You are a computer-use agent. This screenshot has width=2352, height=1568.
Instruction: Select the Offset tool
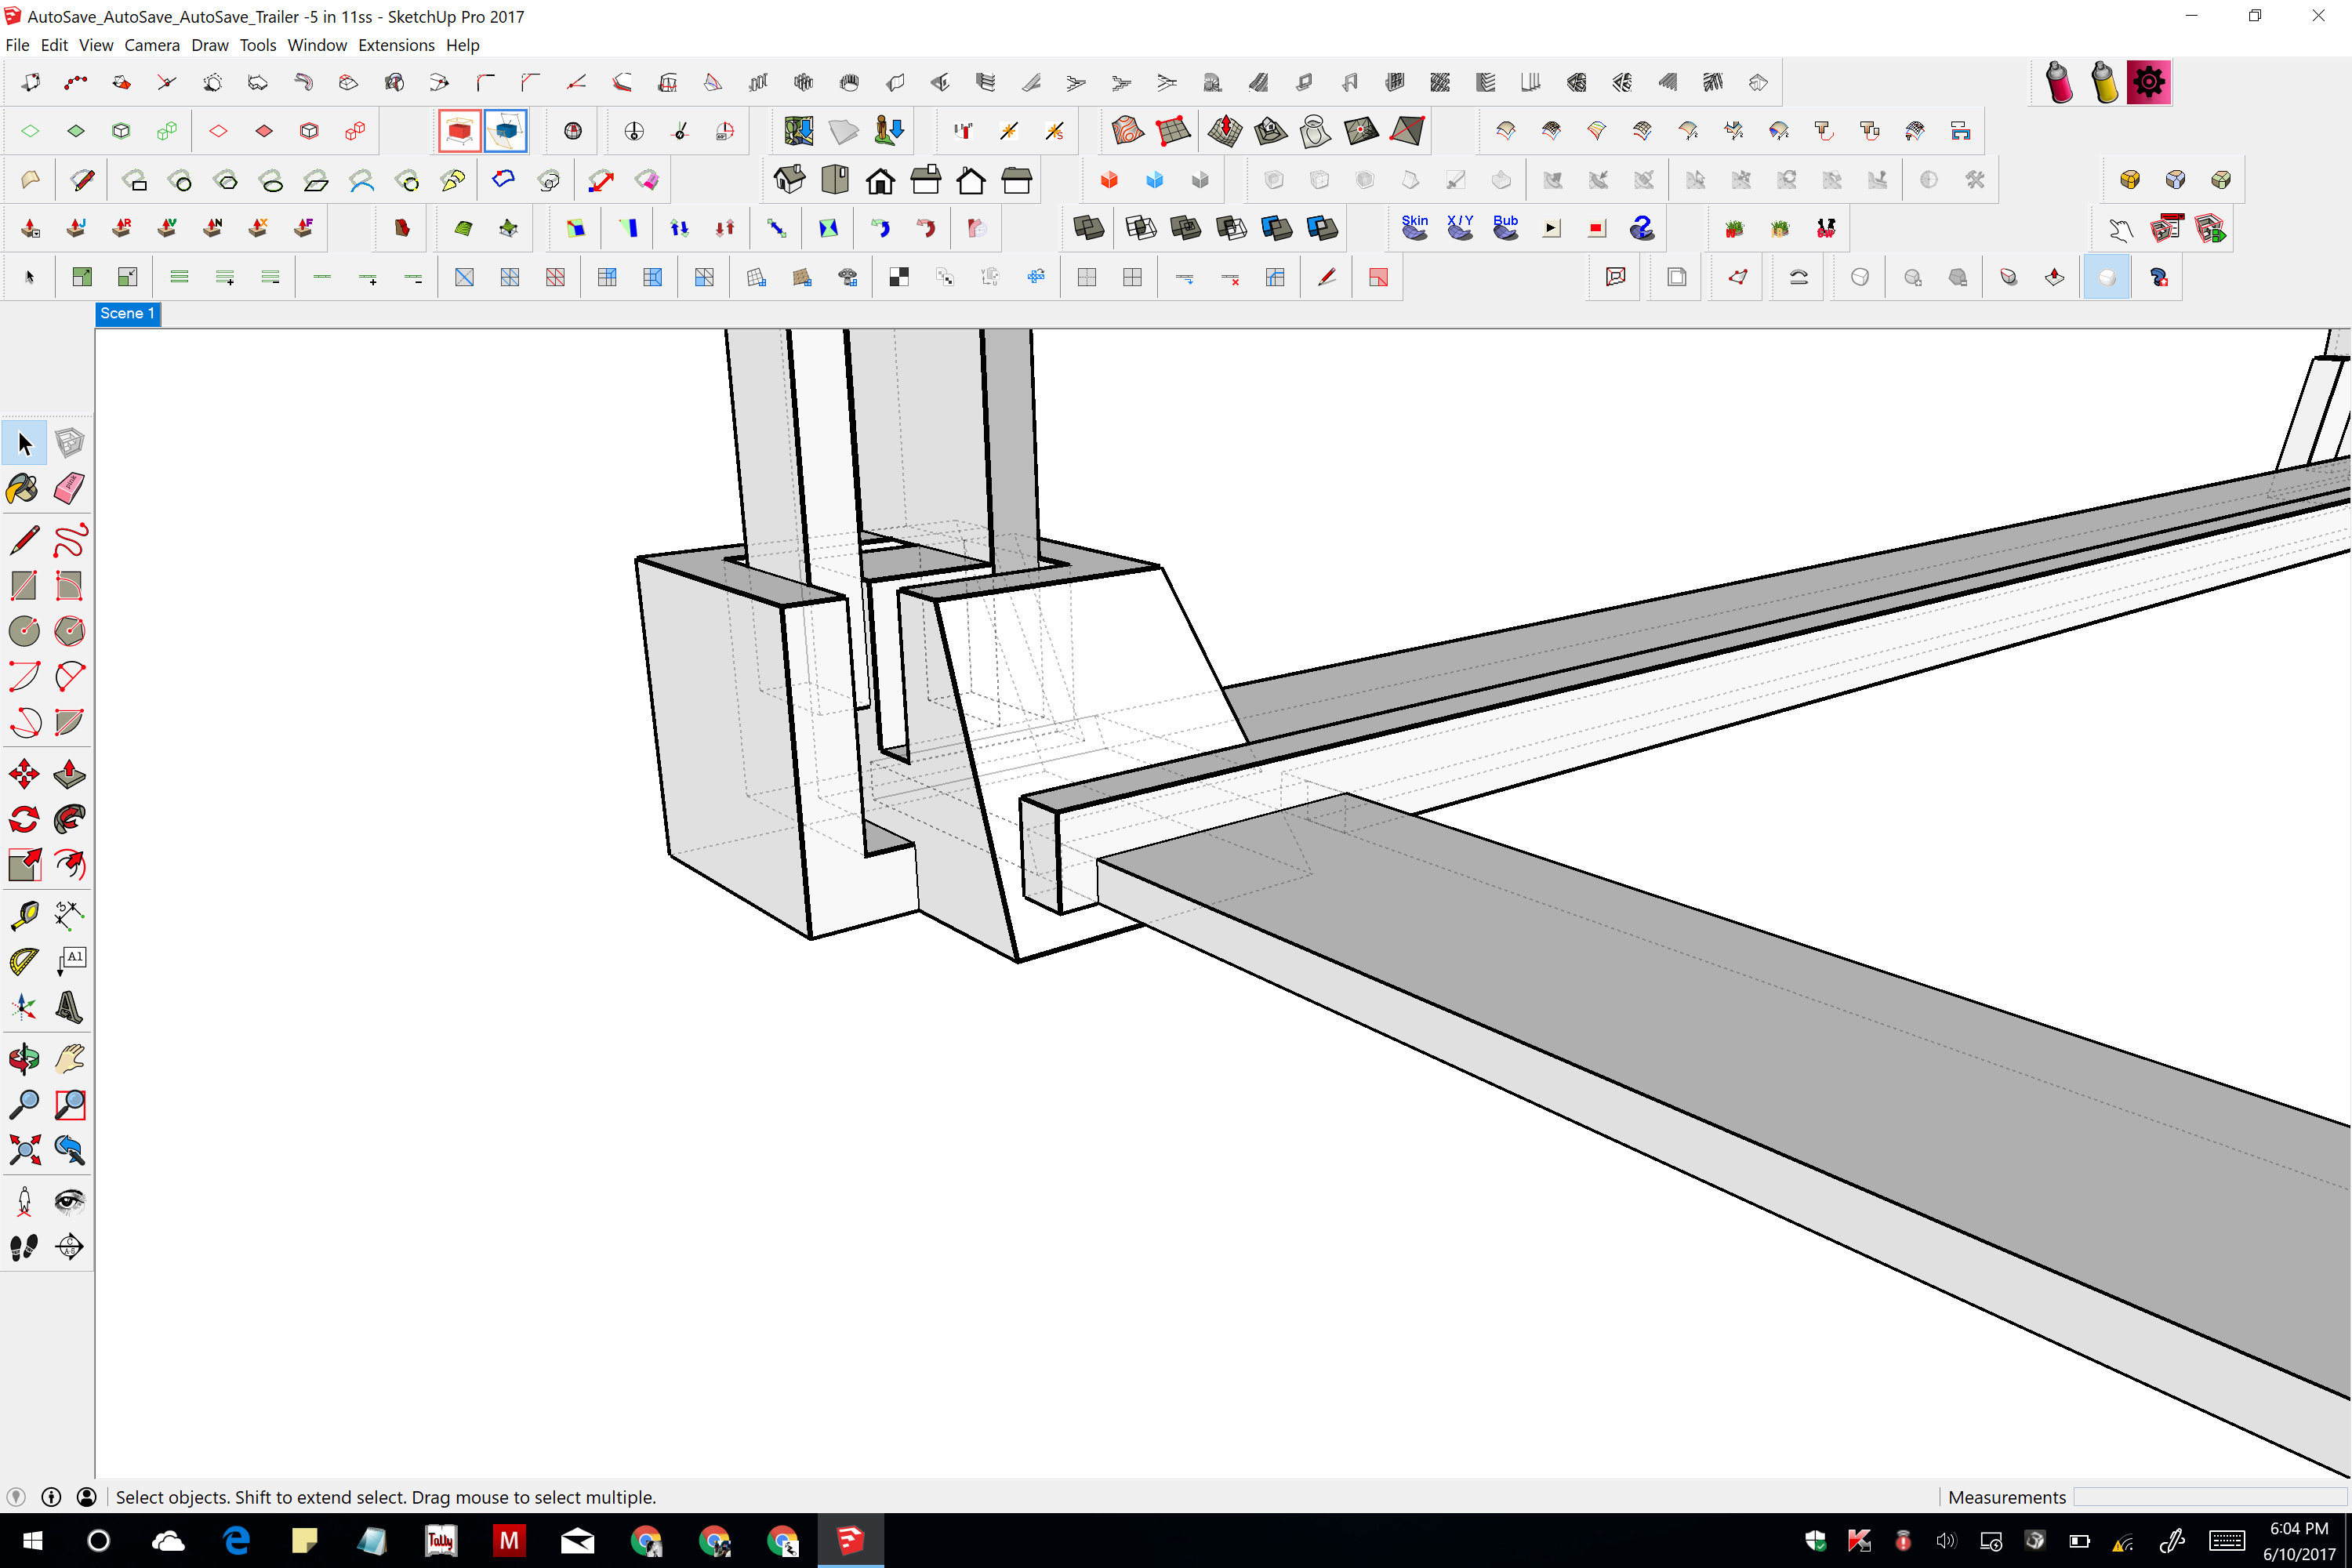coord(69,865)
